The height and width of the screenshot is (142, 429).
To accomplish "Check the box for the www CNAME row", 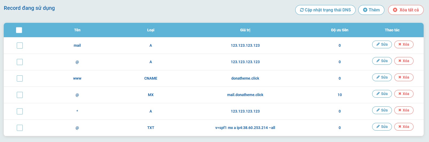I will pyautogui.click(x=20, y=78).
